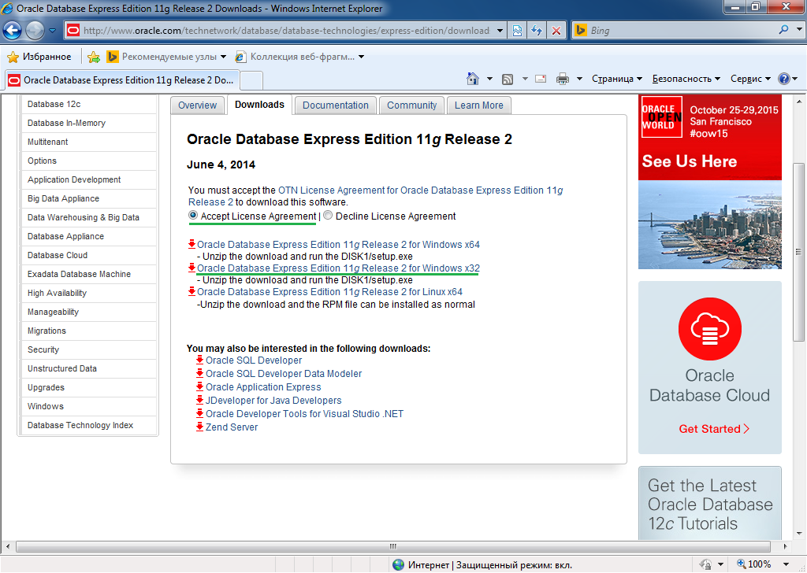Click the browser Back arrow button
Screen dimensions: 807x573
click(13, 31)
